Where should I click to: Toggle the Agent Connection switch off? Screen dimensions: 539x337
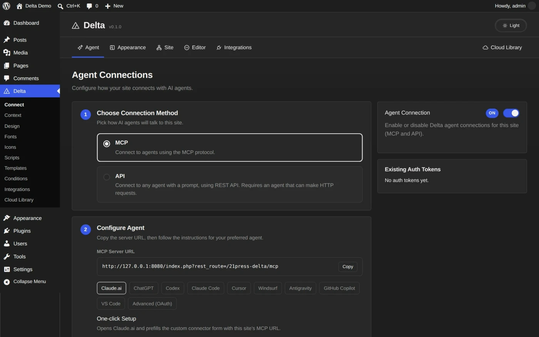click(x=511, y=113)
